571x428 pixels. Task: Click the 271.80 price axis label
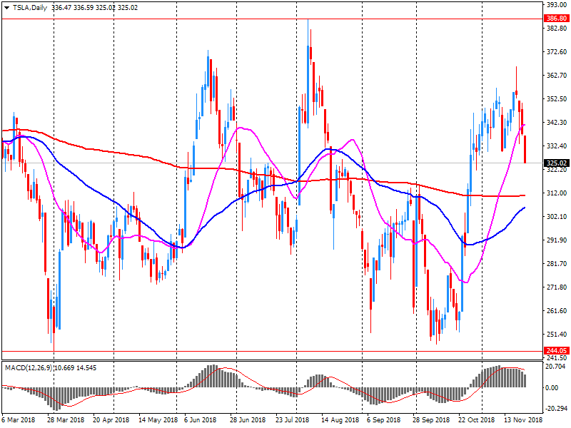click(x=557, y=287)
